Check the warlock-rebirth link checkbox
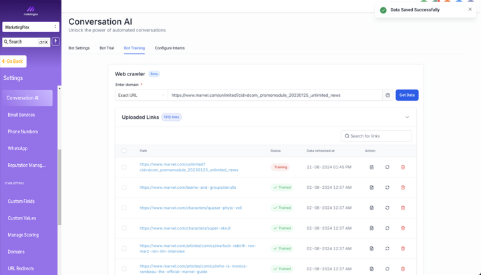 click(124, 248)
